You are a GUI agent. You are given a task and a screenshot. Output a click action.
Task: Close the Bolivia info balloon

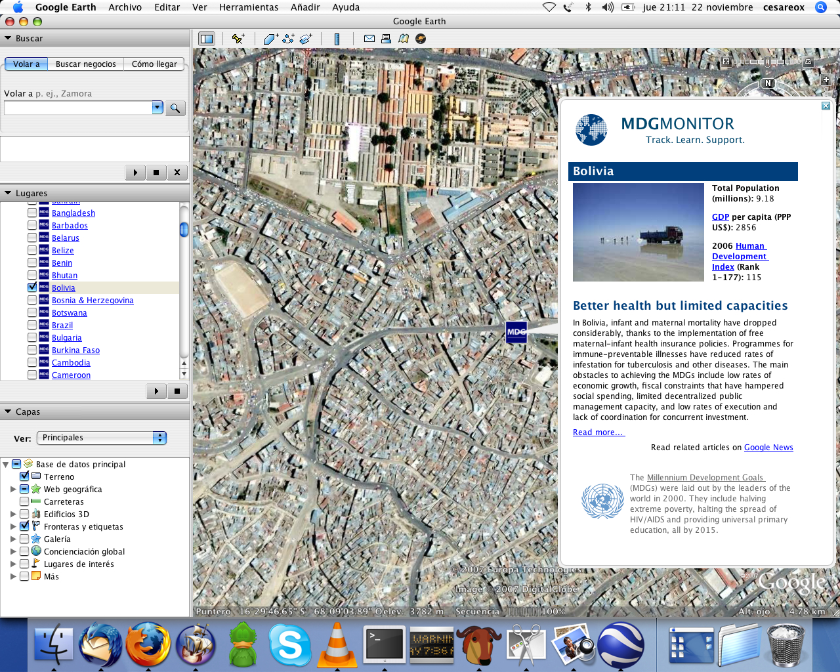826,106
